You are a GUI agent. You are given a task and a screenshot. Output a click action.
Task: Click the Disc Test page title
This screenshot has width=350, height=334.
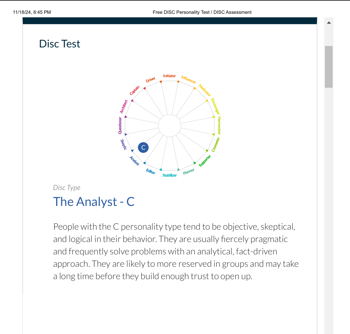point(59,44)
